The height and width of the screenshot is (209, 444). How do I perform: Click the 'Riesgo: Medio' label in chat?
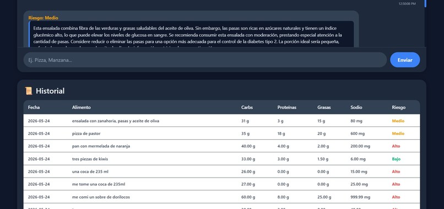coord(43,18)
